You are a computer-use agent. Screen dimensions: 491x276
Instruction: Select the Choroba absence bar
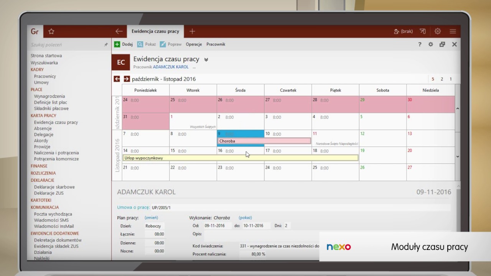pos(264,141)
